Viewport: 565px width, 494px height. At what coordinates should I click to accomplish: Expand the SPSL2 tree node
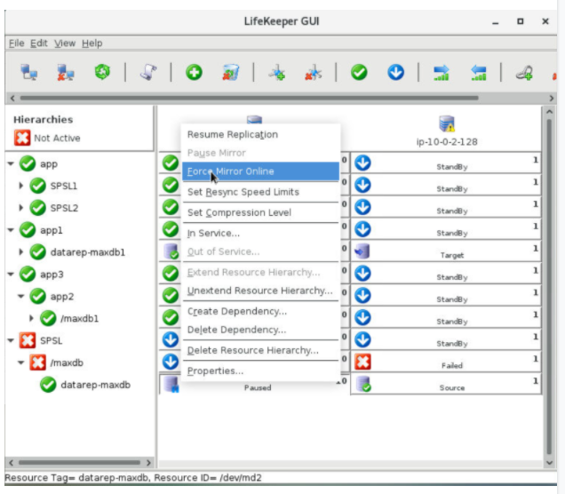coord(21,208)
